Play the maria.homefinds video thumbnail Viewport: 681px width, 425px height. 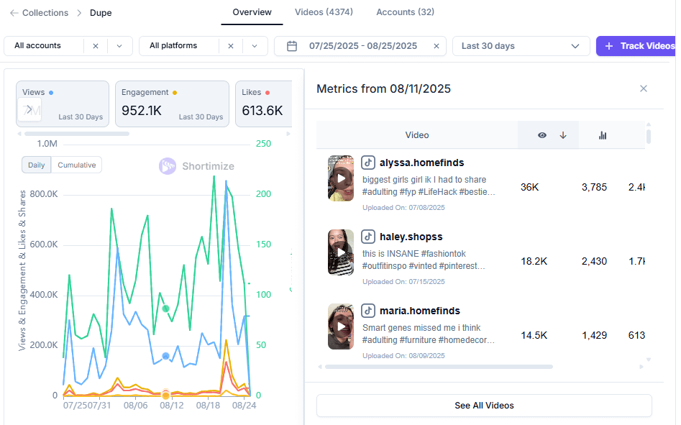[341, 326]
